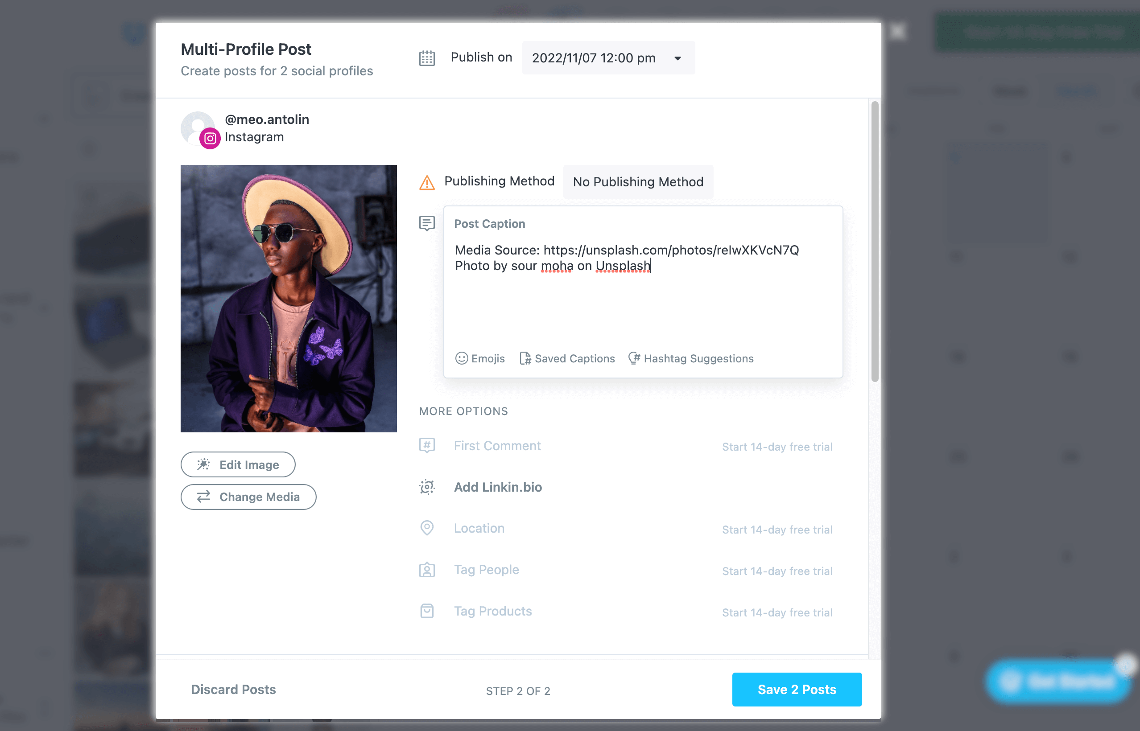Image resolution: width=1140 pixels, height=731 pixels.
Task: Open the Emojis picker
Action: (x=480, y=358)
